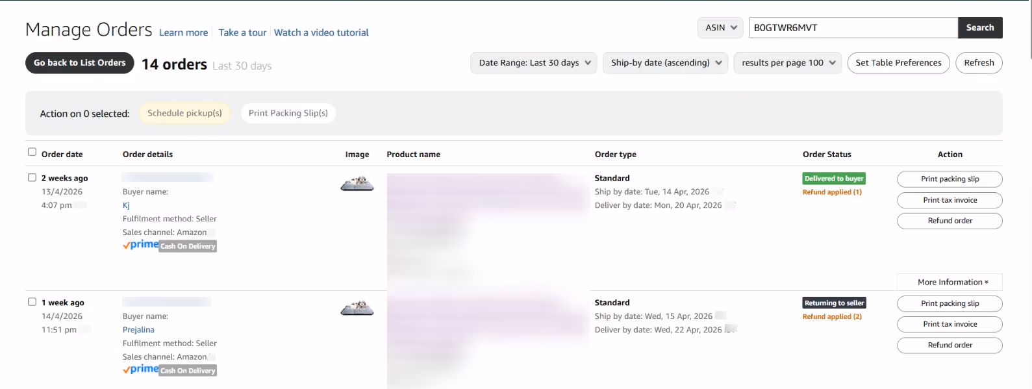
Task: Toggle the select-all orders checkbox in header
Action: point(32,152)
